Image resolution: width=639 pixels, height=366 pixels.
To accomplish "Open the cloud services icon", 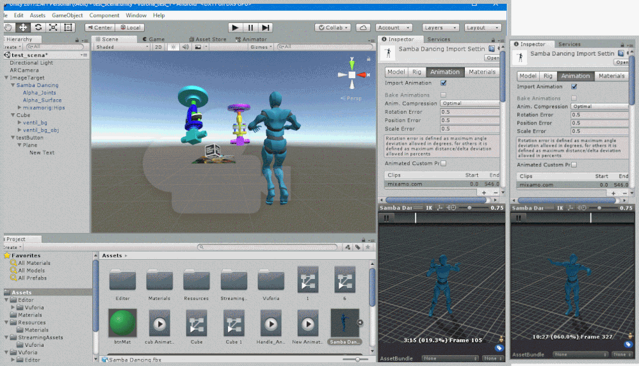I will click(363, 28).
